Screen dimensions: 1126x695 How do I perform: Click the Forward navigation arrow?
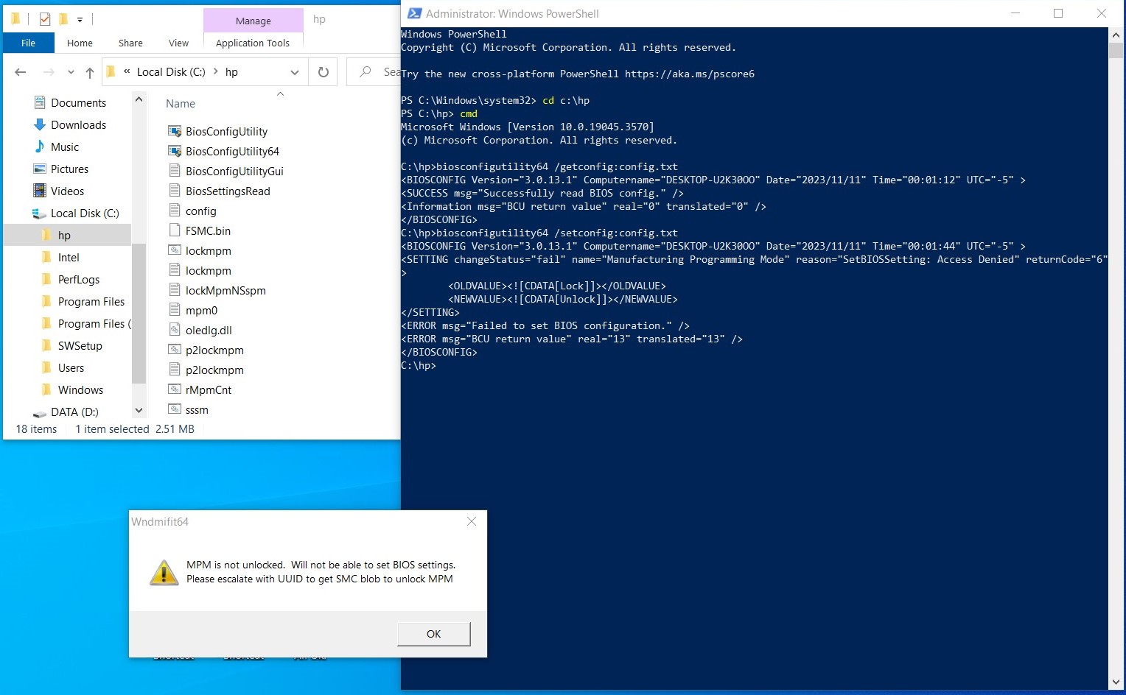pos(49,72)
